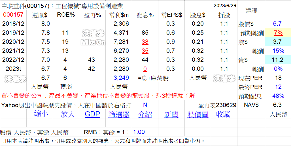
Task: Open the 新聞 link
Action: [171, 114]
